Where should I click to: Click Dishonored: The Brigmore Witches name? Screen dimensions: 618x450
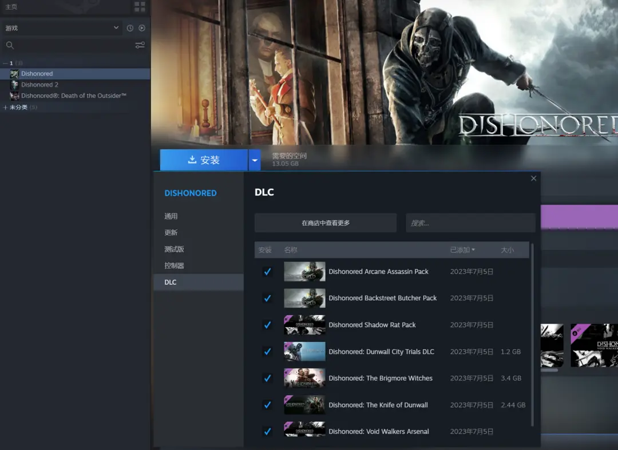381,379
